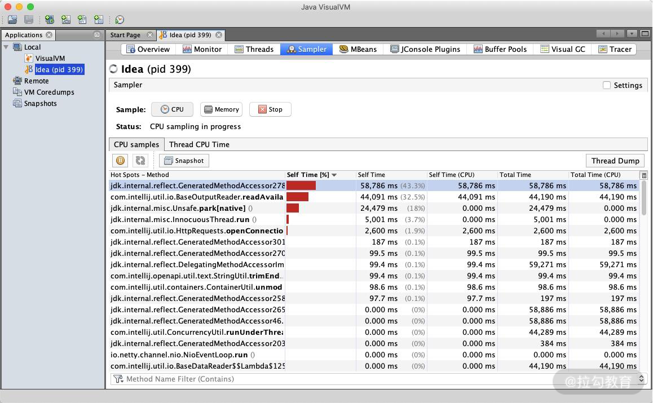Click the Add JMX Connection icon

[66, 20]
